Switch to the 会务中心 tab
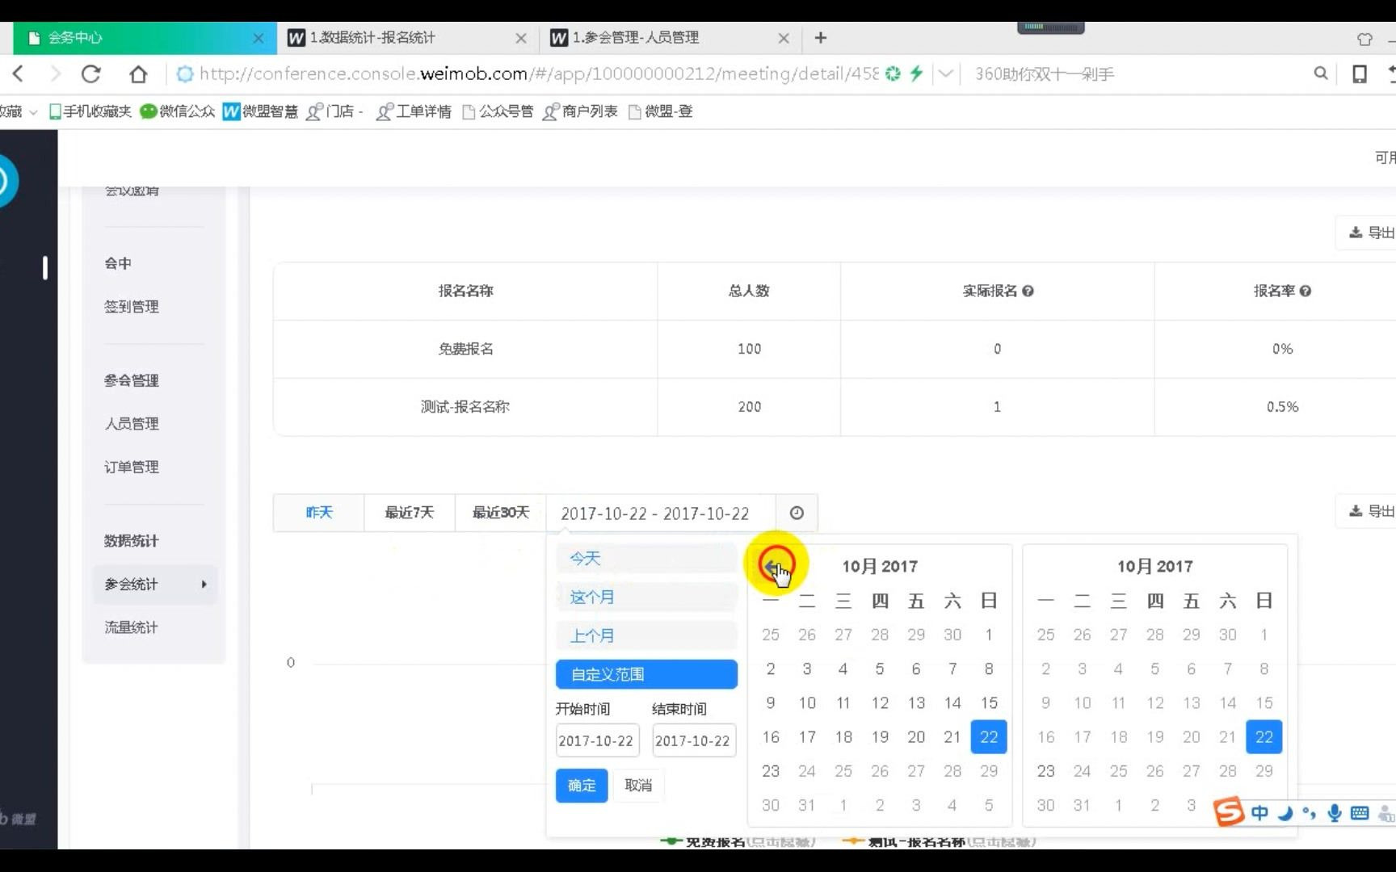 click(x=144, y=38)
